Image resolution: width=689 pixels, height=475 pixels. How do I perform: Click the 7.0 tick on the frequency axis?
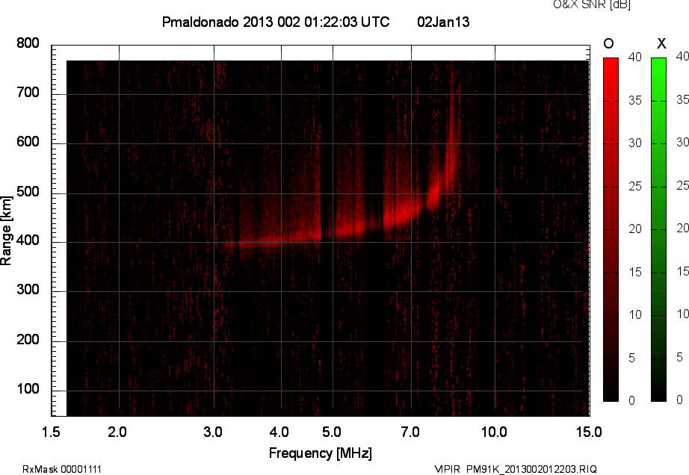(x=410, y=432)
